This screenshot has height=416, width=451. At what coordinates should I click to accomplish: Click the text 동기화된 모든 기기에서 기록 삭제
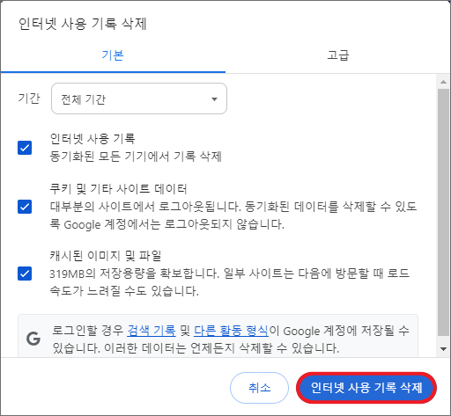coord(136,157)
